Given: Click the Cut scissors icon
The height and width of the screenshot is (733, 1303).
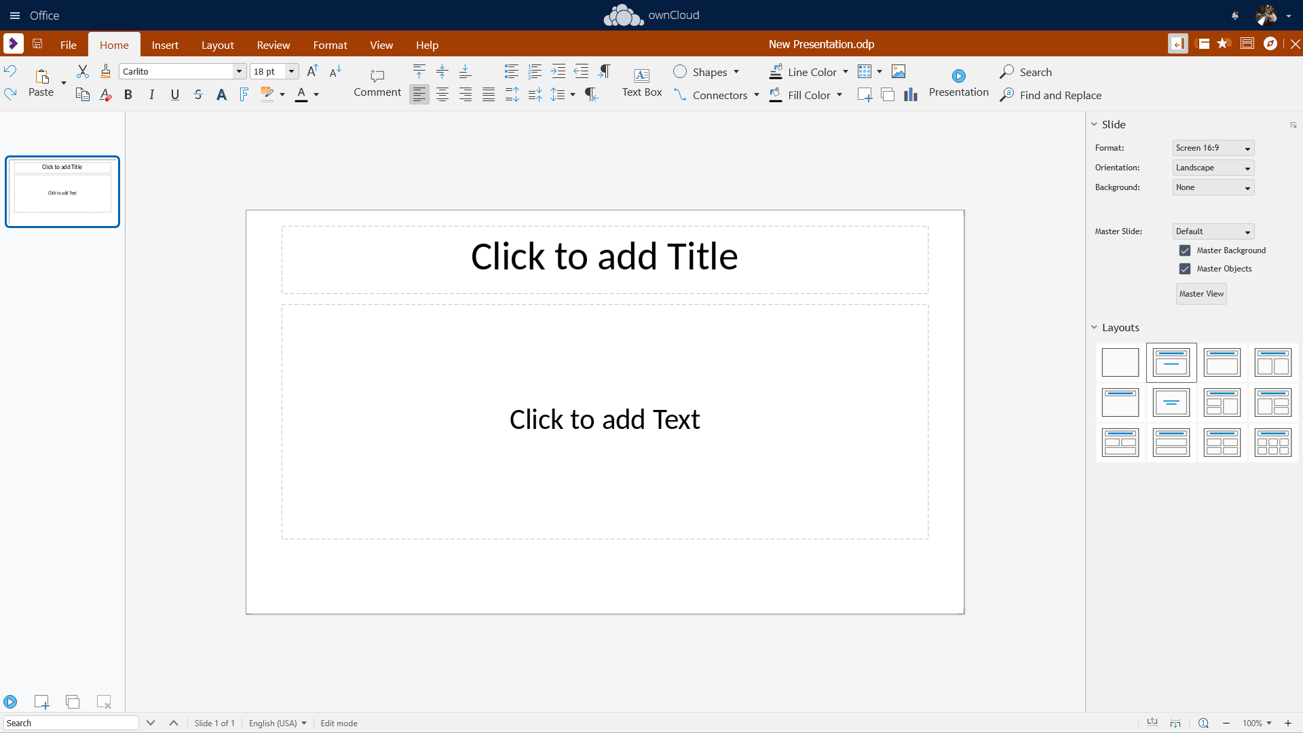Looking at the screenshot, I should tap(83, 71).
